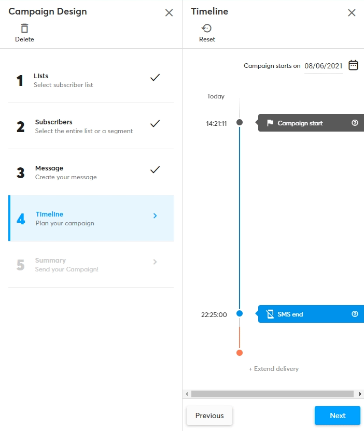Click the Previous button

(x=209, y=415)
